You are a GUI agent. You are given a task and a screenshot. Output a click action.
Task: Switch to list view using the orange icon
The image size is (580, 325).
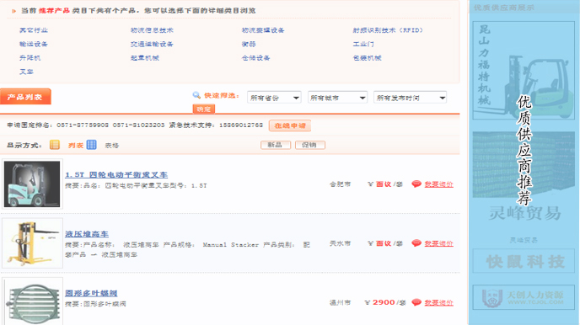(55, 145)
